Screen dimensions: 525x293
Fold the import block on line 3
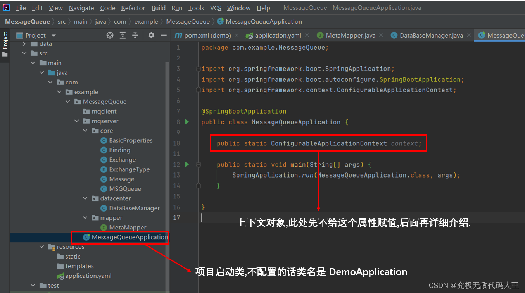199,69
